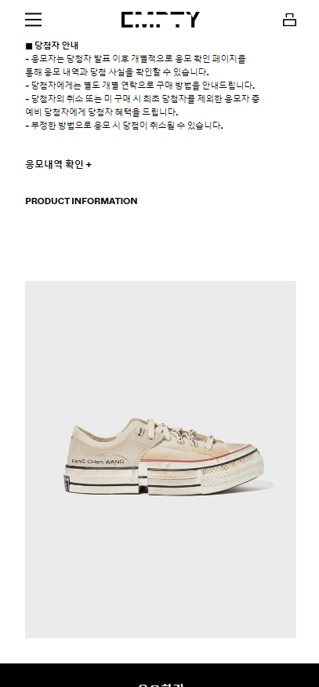319x687 pixels.
Task: Click the line starting 예비 당첨자에게
Action: coord(102,111)
